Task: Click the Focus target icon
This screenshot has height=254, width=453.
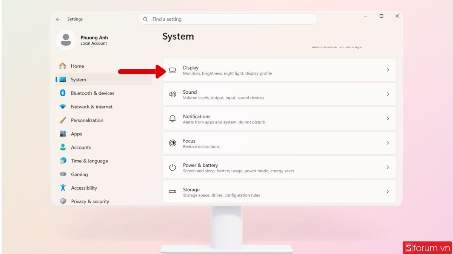Action: (173, 143)
